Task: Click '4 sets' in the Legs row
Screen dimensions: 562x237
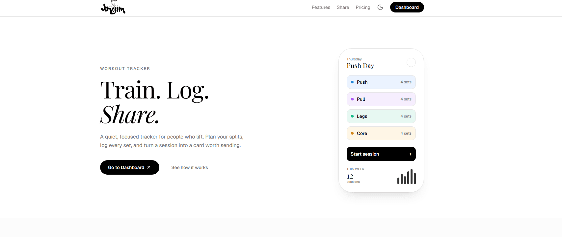Action: pos(406,116)
